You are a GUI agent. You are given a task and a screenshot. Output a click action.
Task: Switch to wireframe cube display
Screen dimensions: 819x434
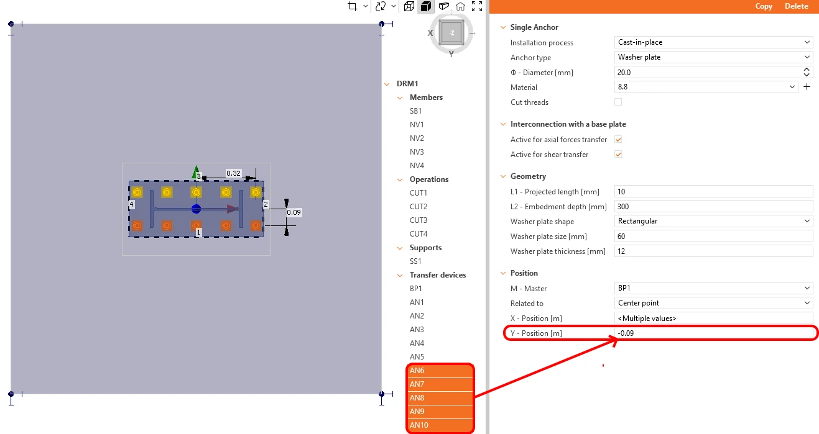pos(409,6)
